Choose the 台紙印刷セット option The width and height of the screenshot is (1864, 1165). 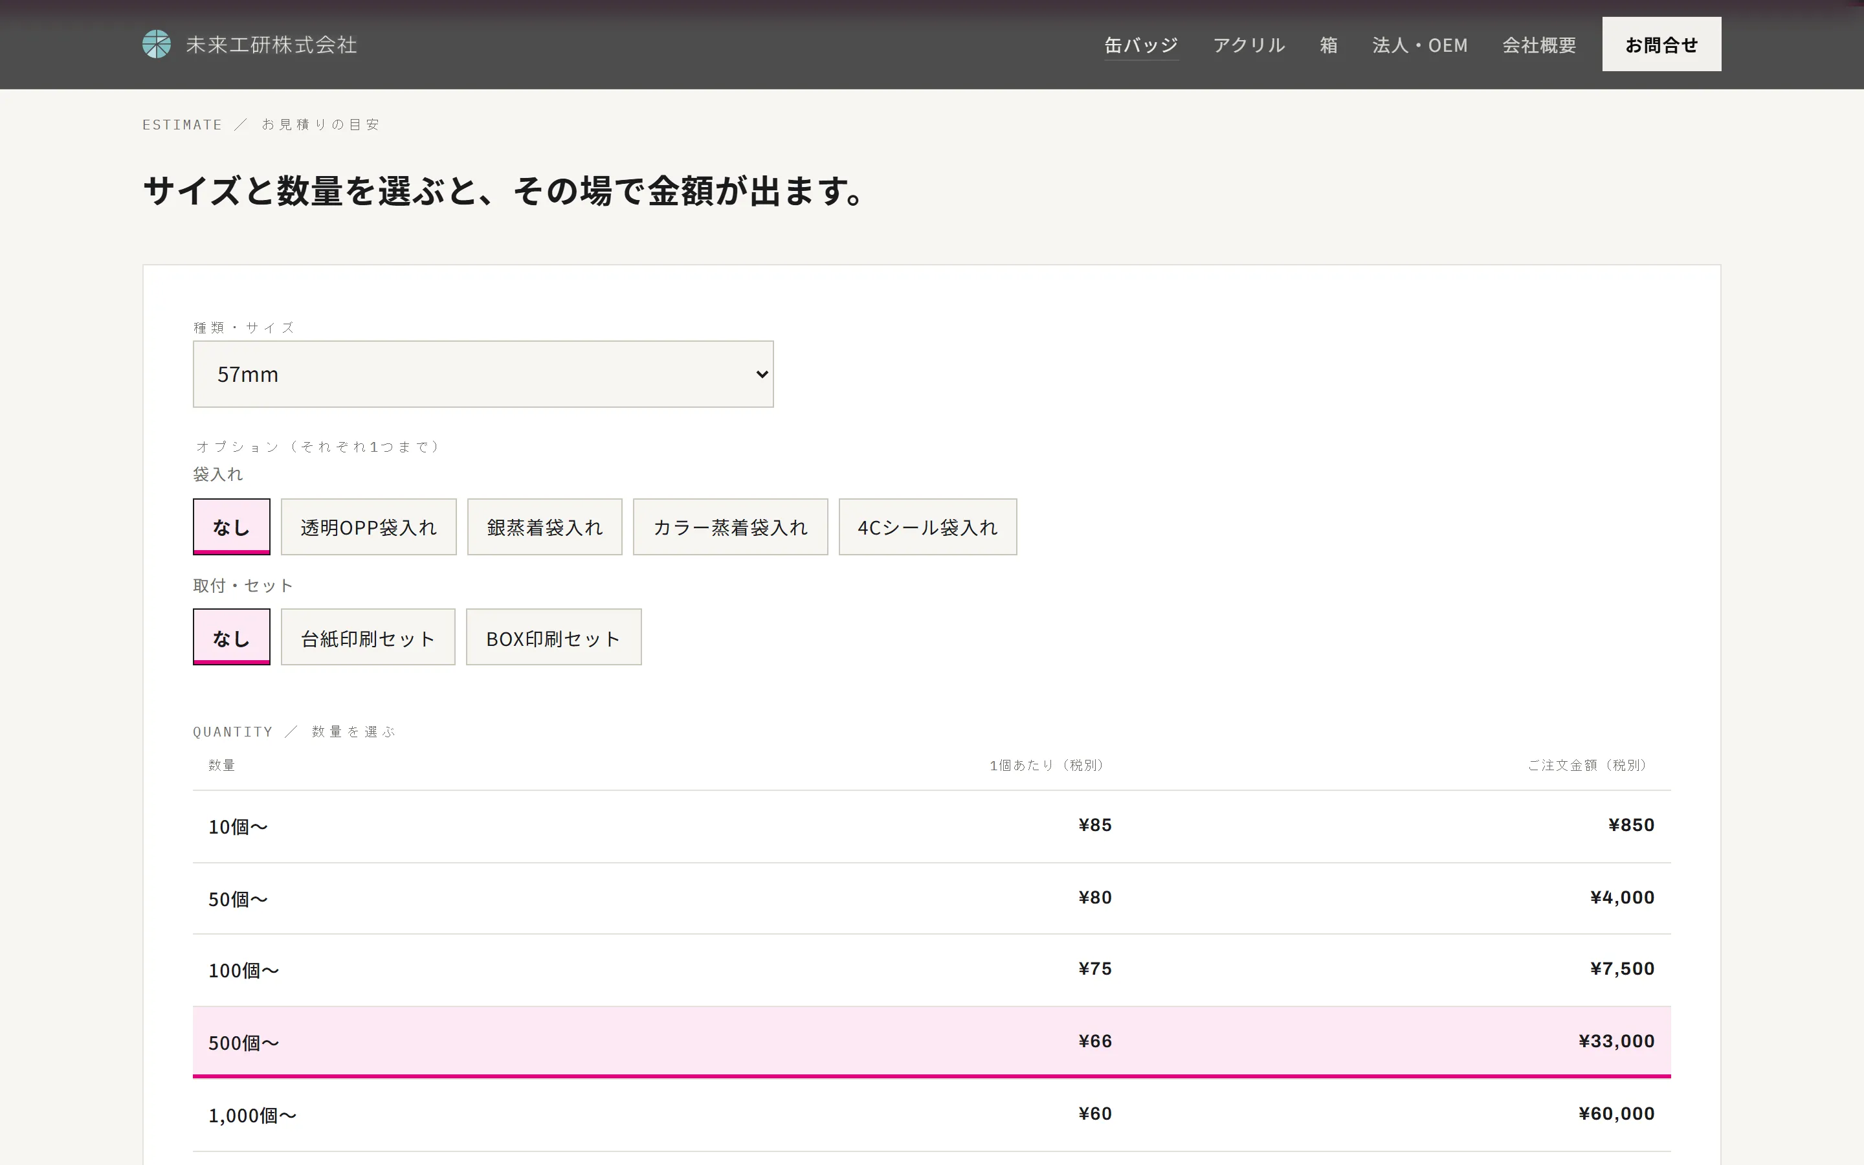click(x=368, y=638)
